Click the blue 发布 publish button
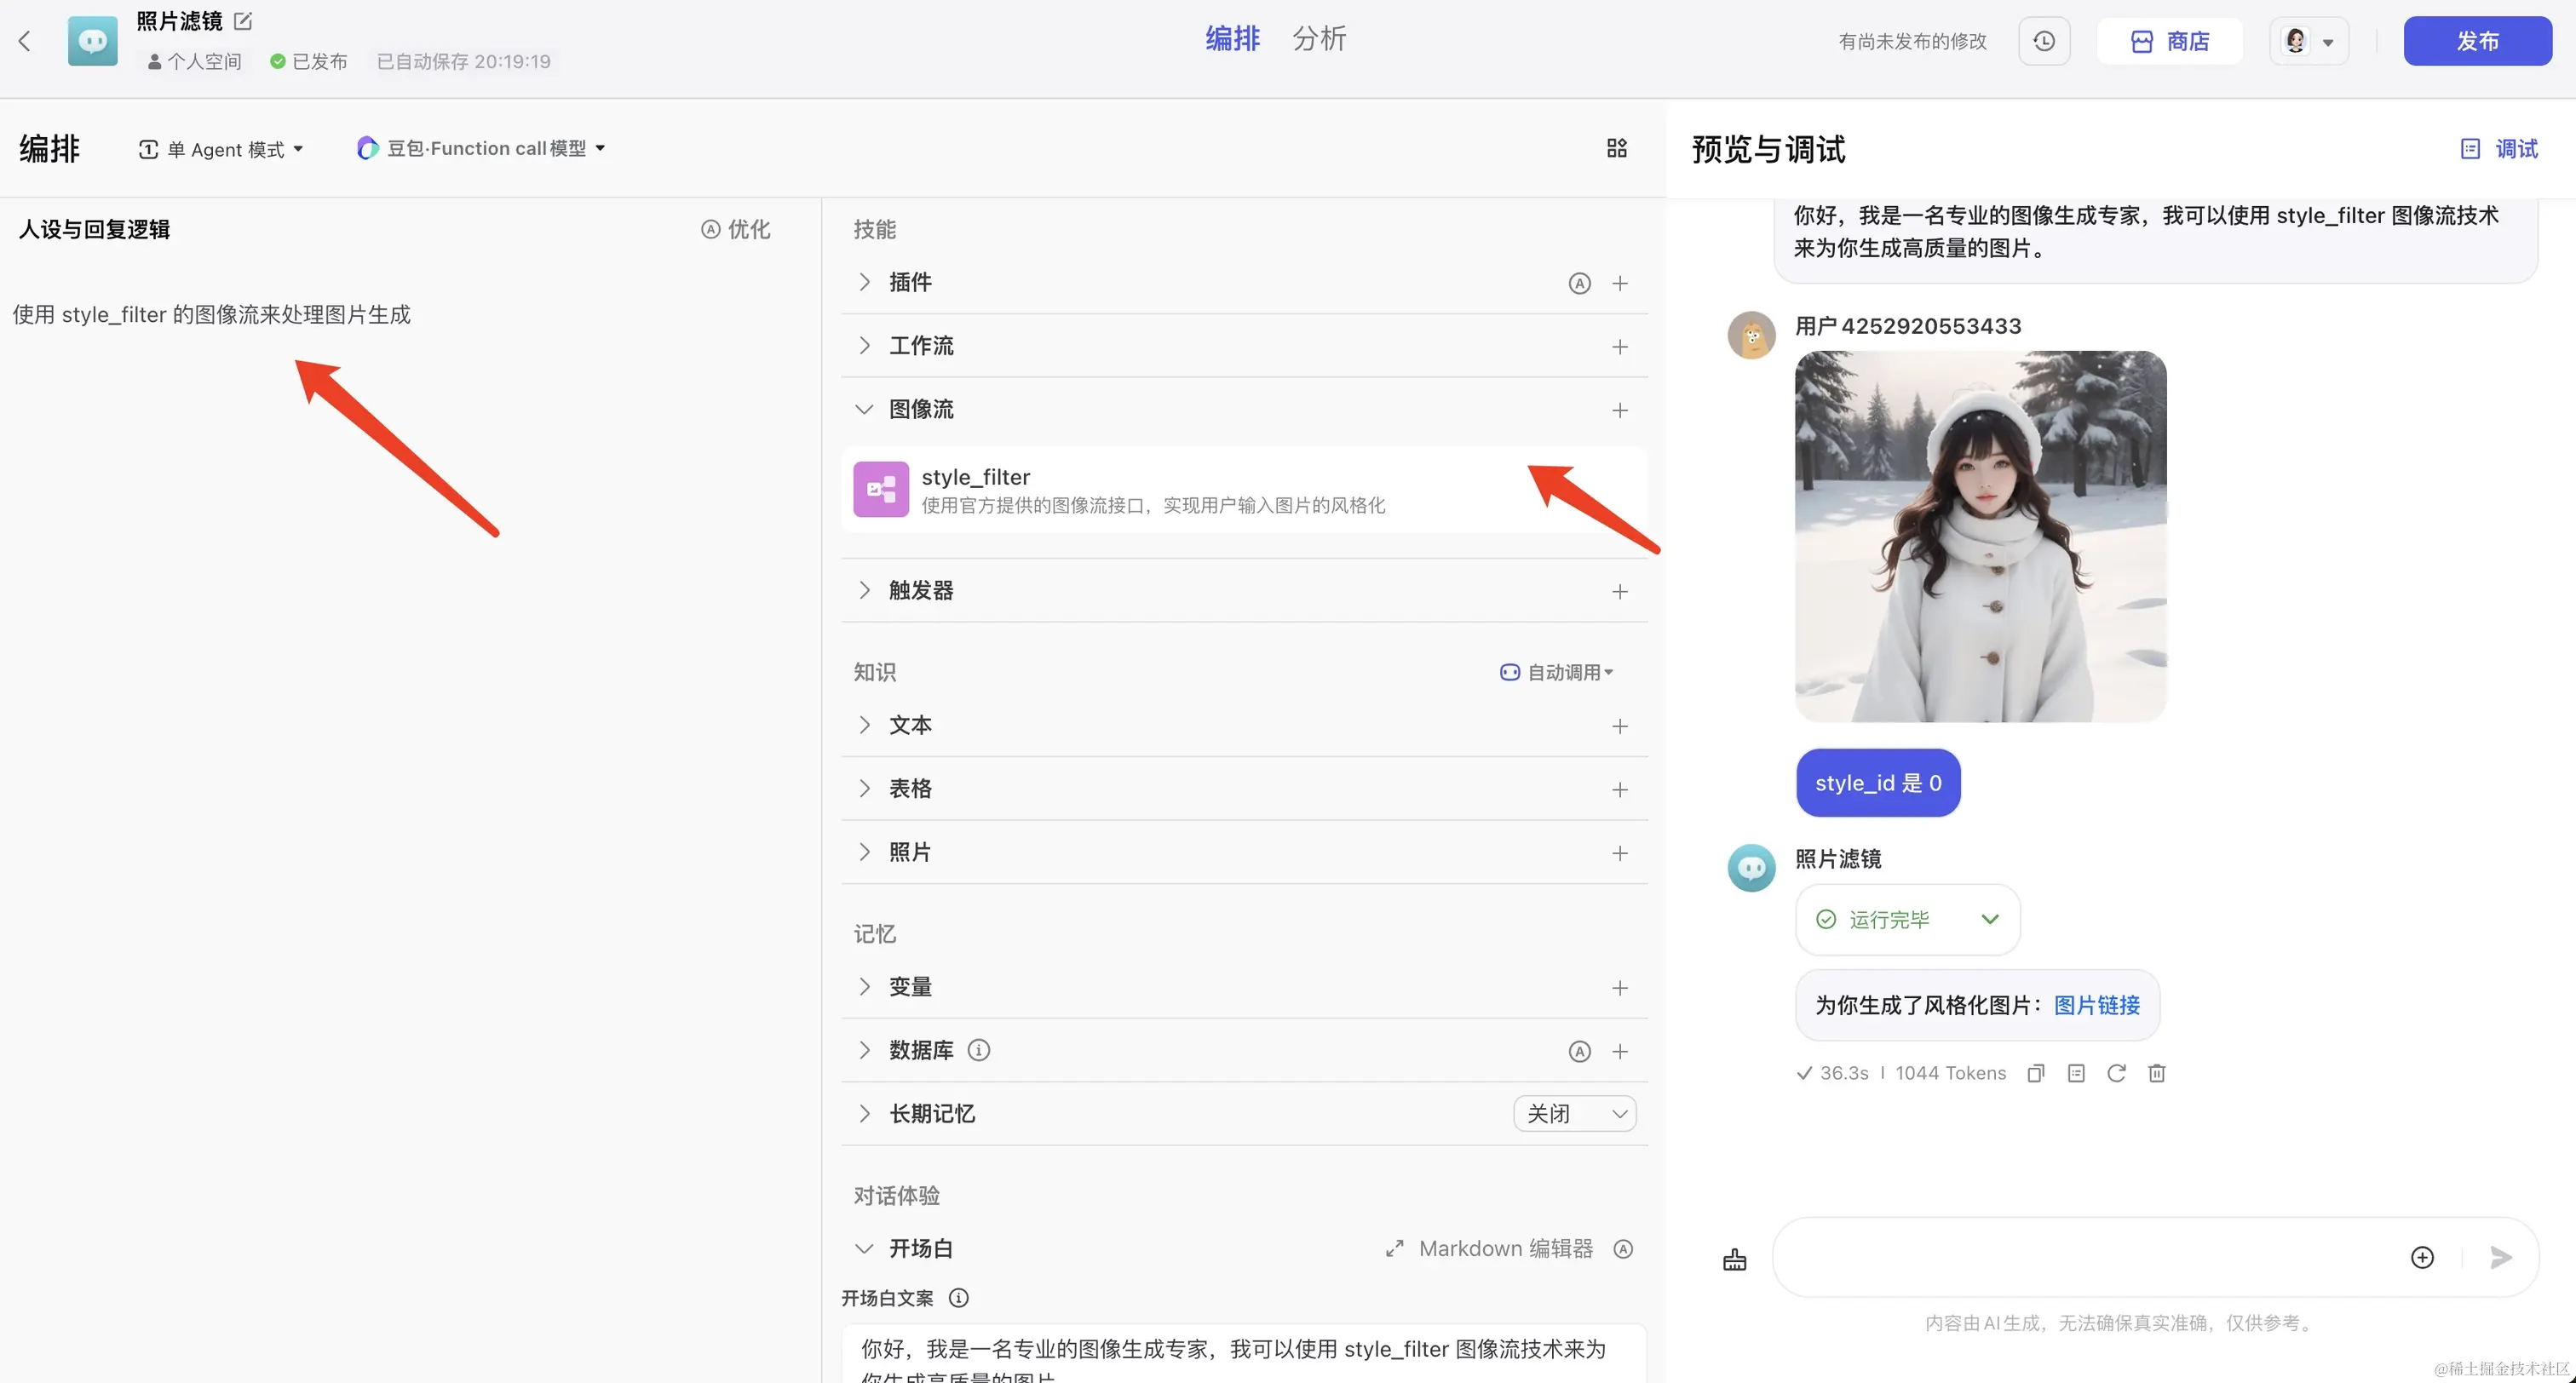Image resolution: width=2576 pixels, height=1383 pixels. click(2477, 41)
